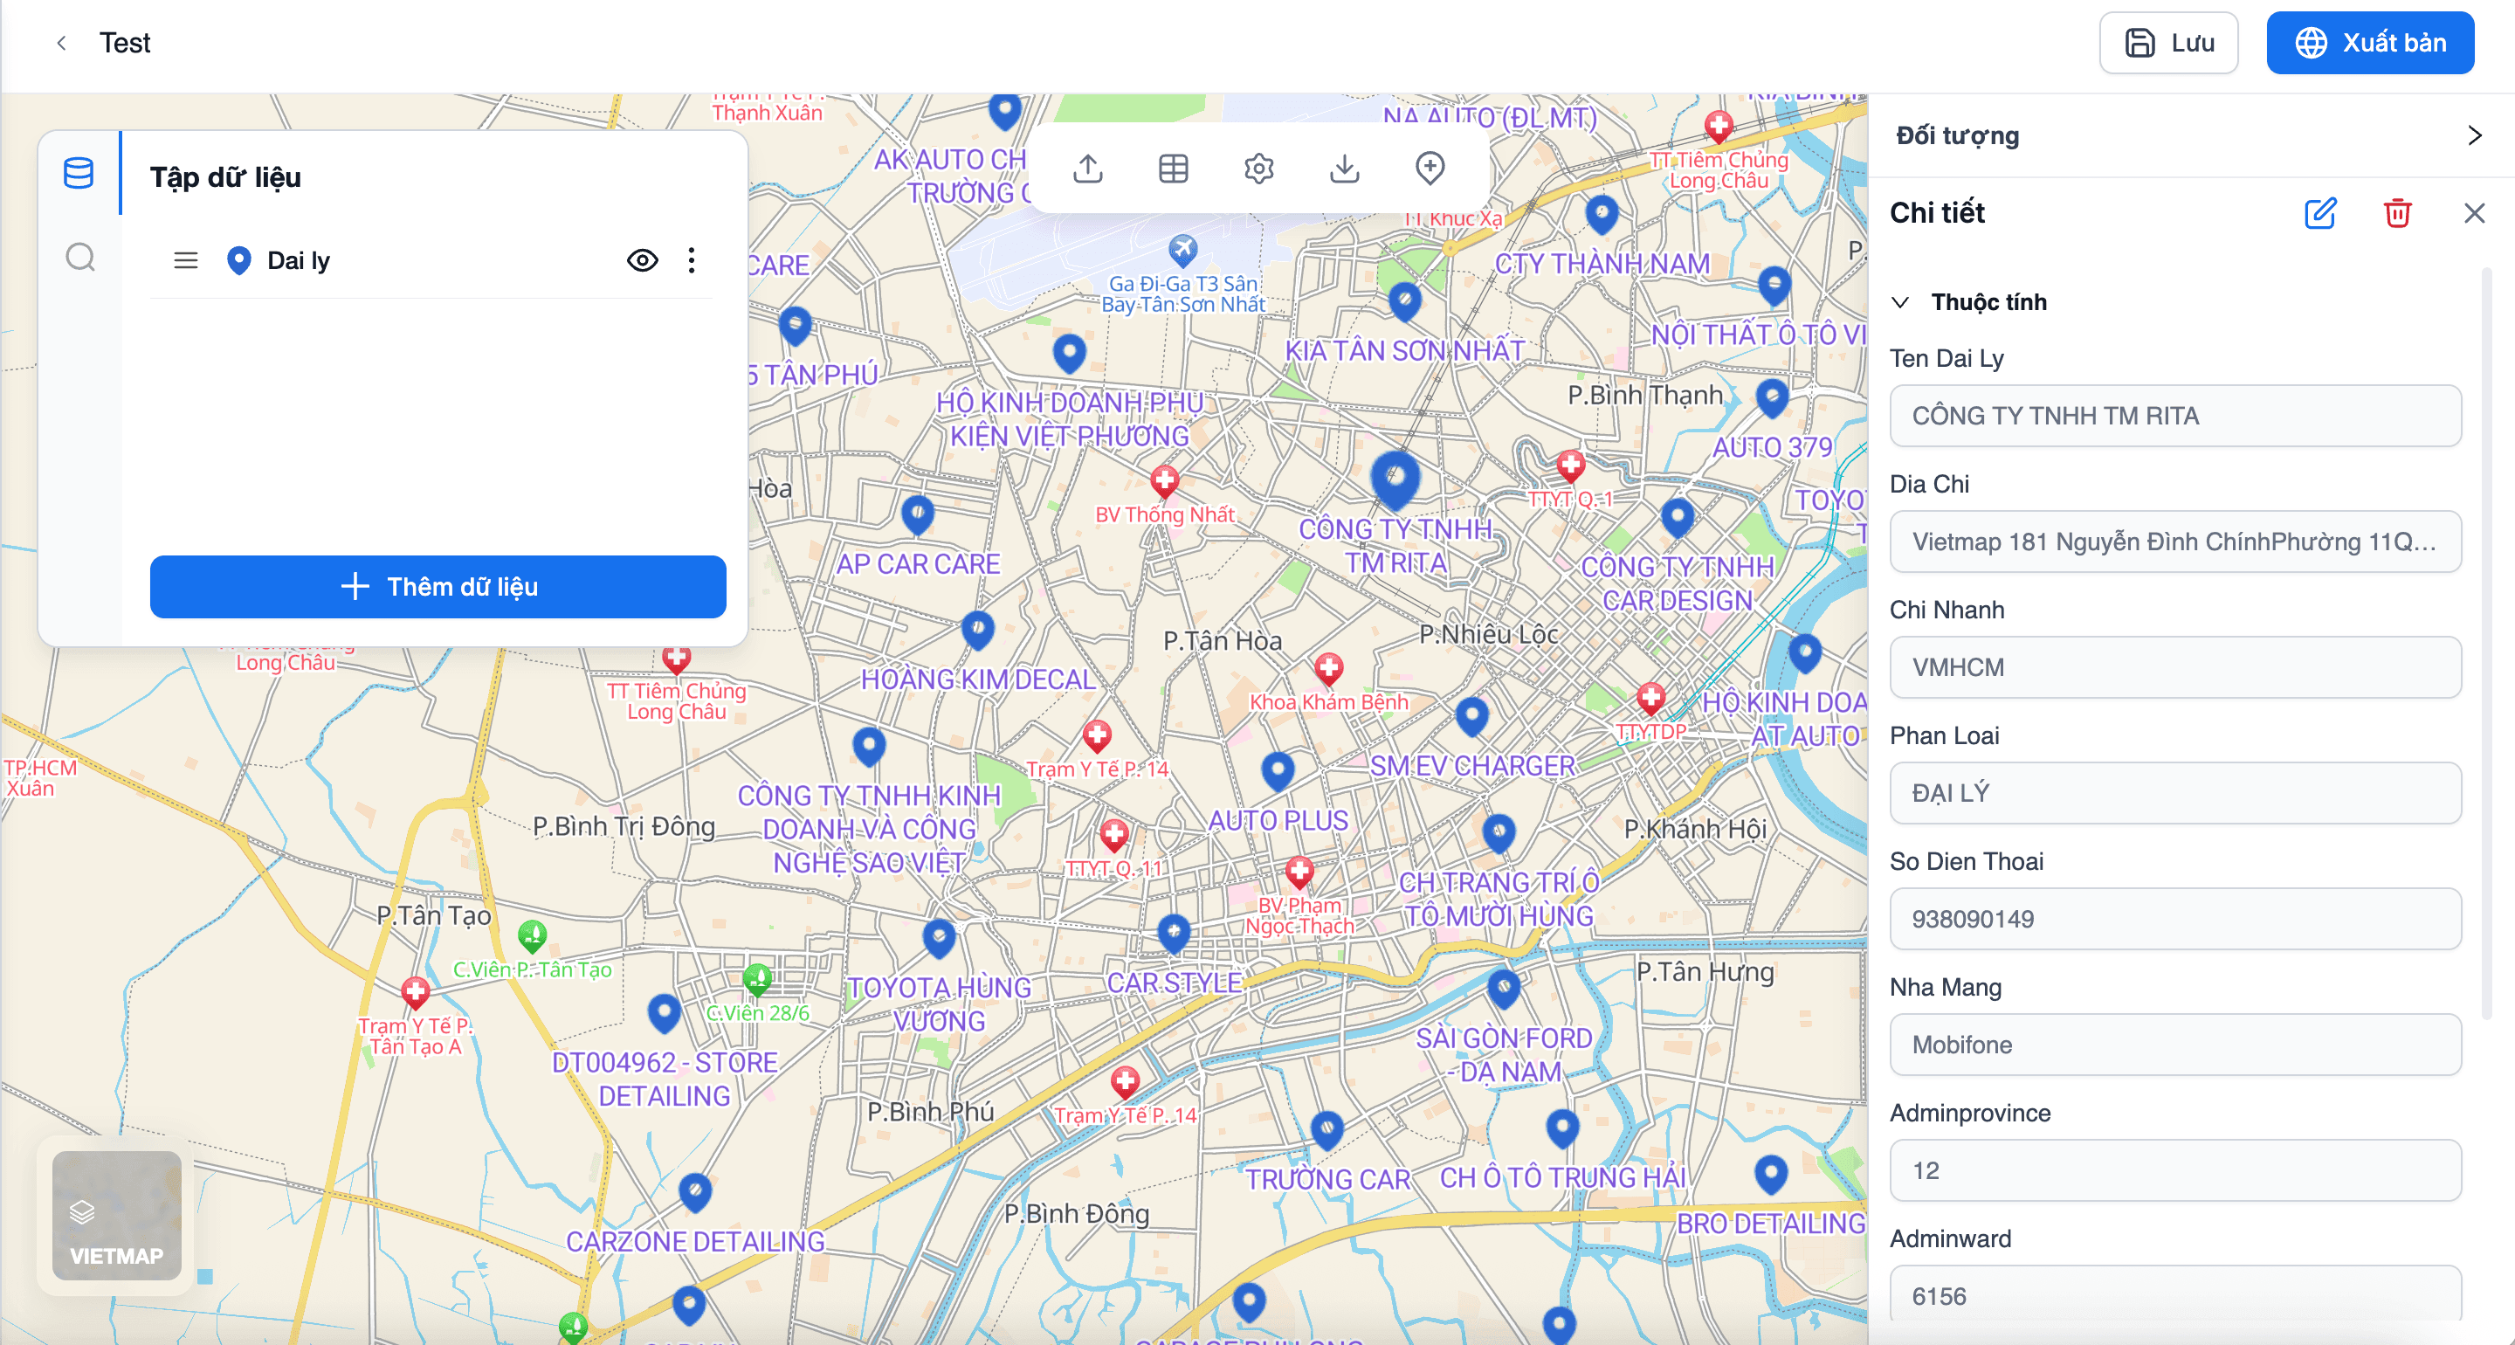Click the Ten Dai Ly input field
Screen dimensions: 2515x1345
click(2175, 416)
